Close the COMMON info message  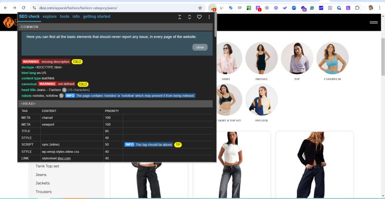pos(200,48)
